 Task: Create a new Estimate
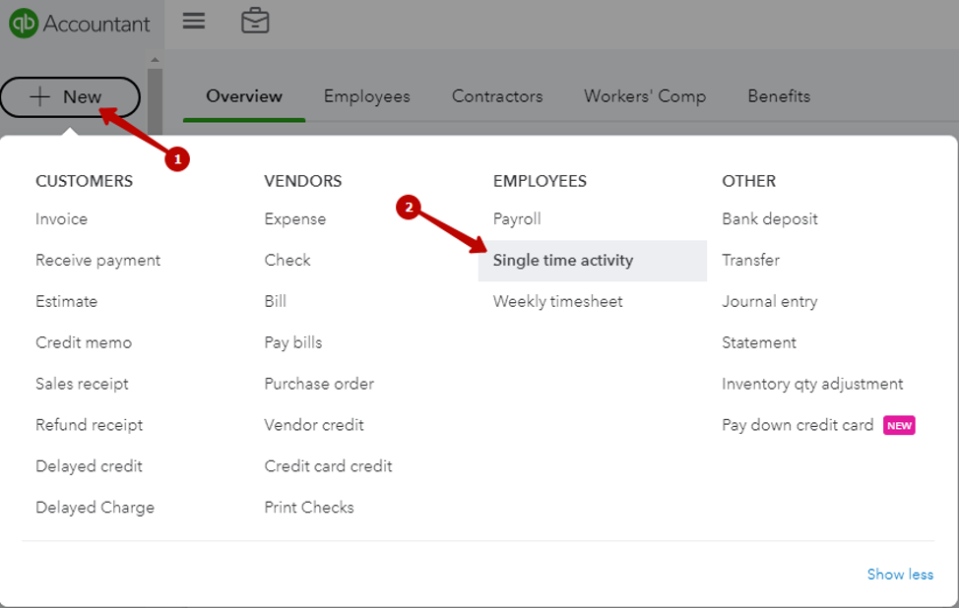coord(66,301)
